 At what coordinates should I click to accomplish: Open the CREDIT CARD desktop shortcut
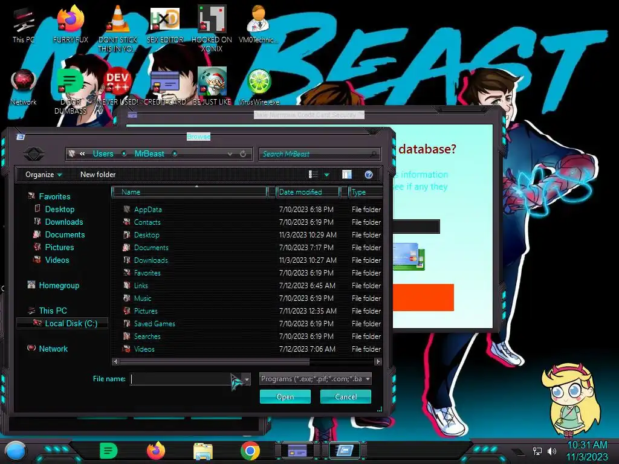165,88
